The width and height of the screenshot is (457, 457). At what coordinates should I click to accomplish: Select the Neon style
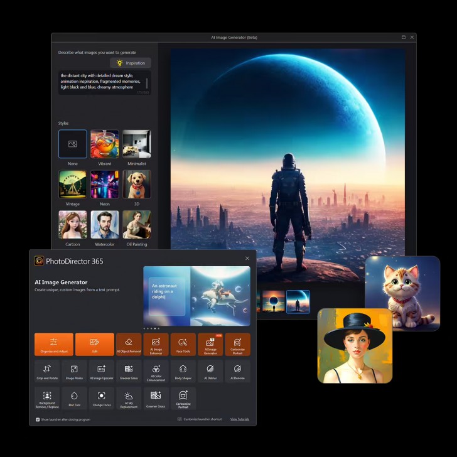point(105,185)
